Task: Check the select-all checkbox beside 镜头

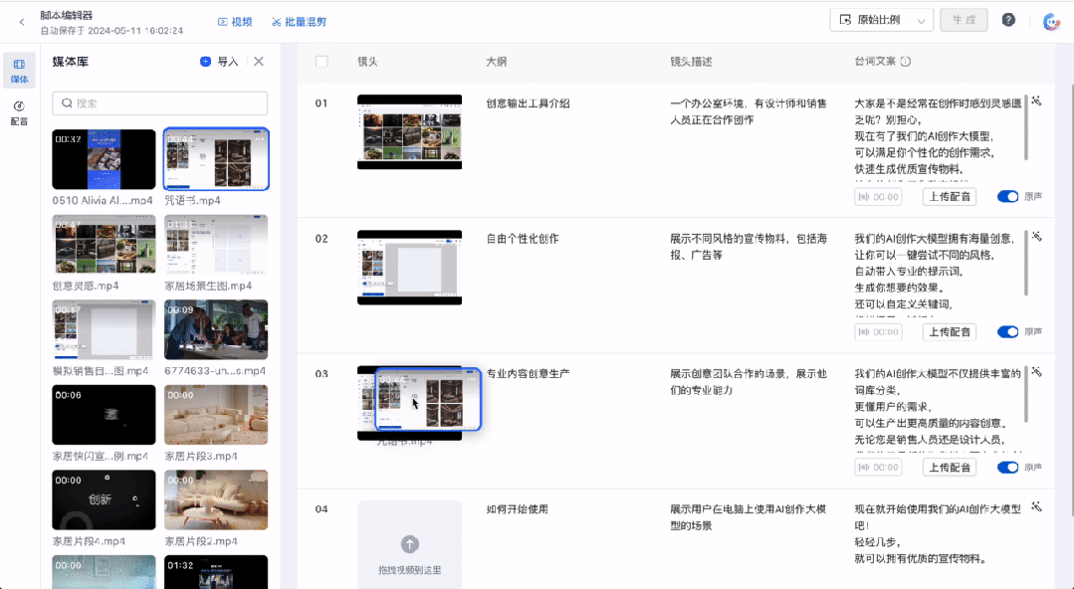Action: (322, 62)
